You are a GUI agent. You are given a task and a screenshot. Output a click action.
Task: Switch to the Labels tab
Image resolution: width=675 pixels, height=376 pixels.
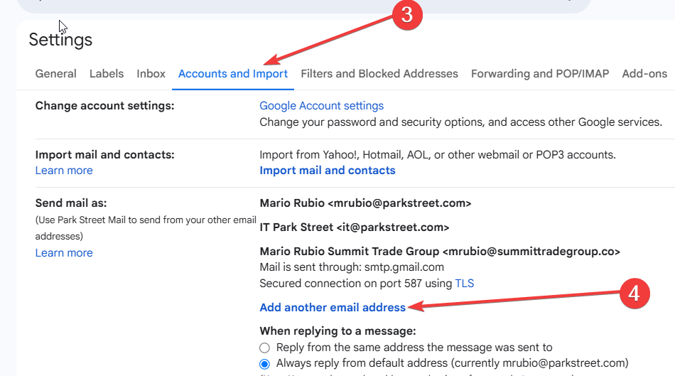pyautogui.click(x=107, y=74)
